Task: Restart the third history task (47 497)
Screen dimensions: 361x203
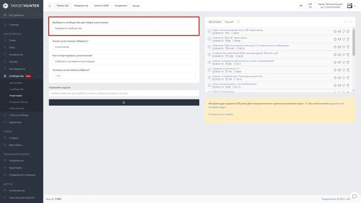Action: pyautogui.click(x=344, y=47)
